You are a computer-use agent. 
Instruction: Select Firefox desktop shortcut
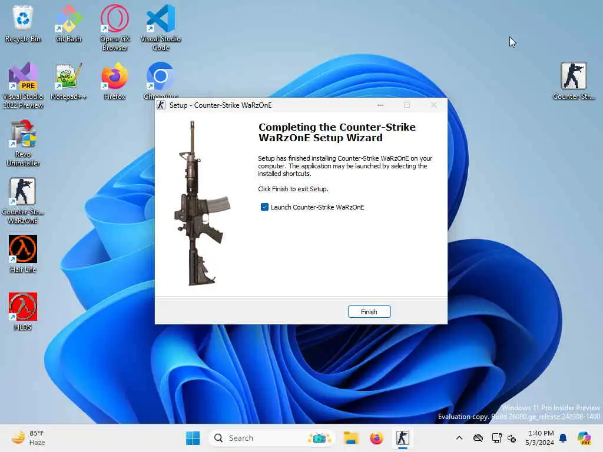pyautogui.click(x=115, y=81)
